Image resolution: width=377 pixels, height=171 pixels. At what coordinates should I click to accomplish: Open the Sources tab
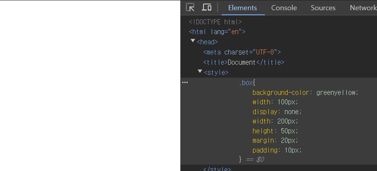[323, 8]
